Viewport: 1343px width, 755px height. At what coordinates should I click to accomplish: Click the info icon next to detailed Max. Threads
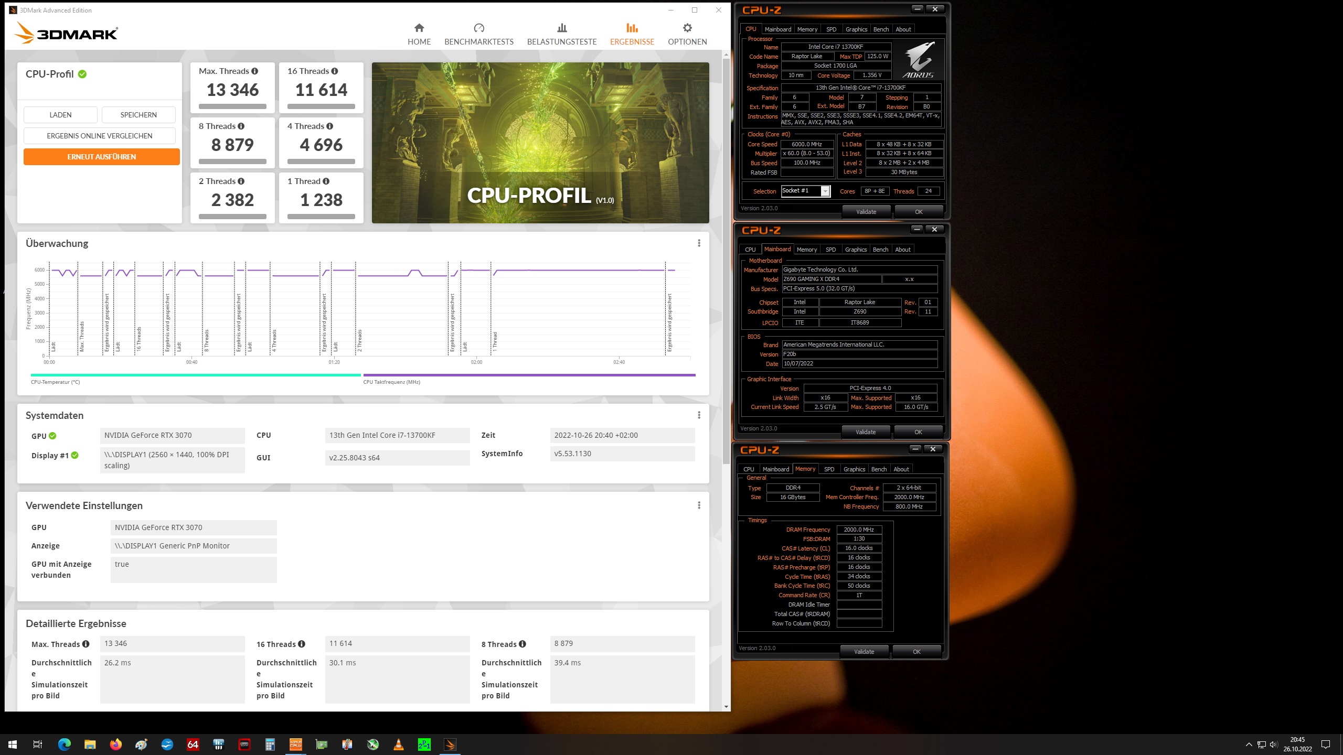(86, 644)
